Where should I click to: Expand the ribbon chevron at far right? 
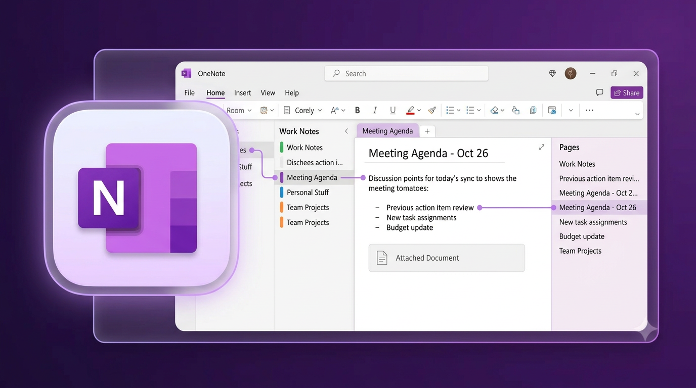click(x=637, y=114)
